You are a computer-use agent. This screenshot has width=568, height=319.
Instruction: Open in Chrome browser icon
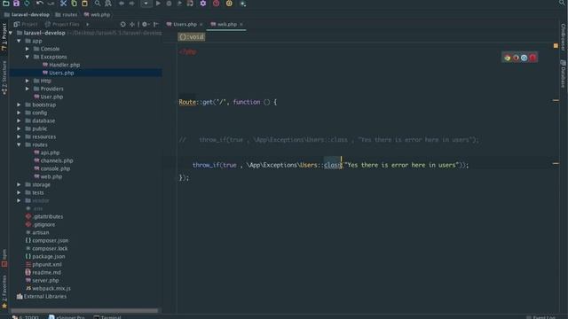tap(507, 58)
